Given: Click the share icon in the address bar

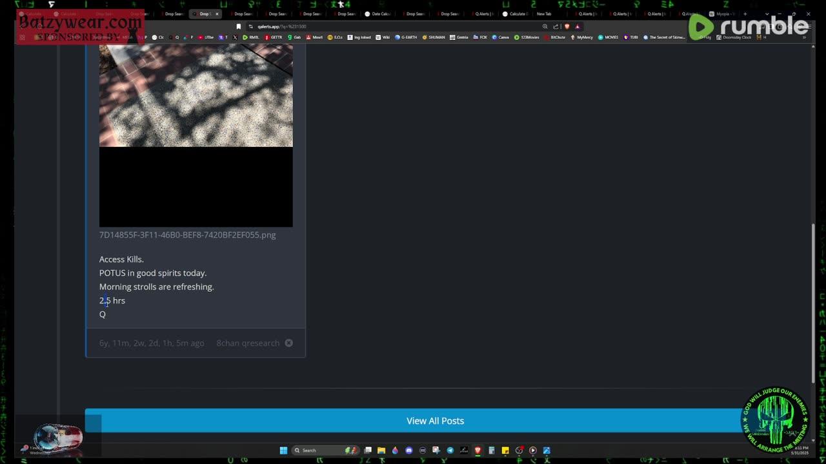Looking at the screenshot, I should point(556,26).
